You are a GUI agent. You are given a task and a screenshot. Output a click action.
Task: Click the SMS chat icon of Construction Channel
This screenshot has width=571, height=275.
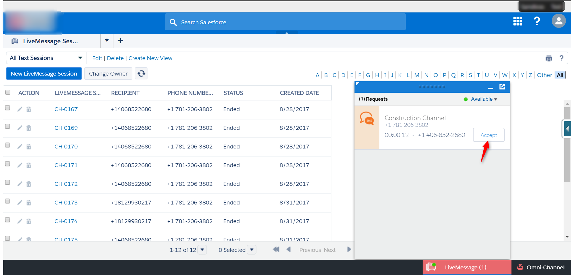[x=367, y=119]
